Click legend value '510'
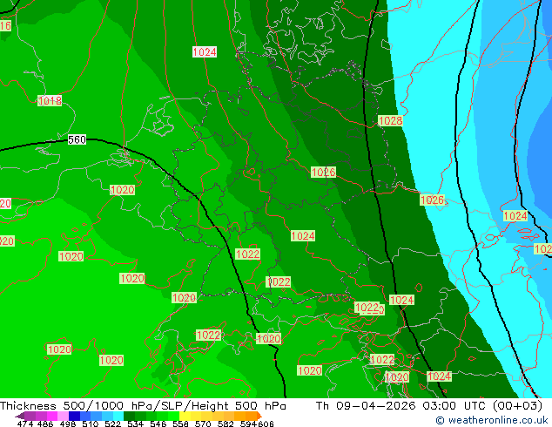 pos(91,424)
